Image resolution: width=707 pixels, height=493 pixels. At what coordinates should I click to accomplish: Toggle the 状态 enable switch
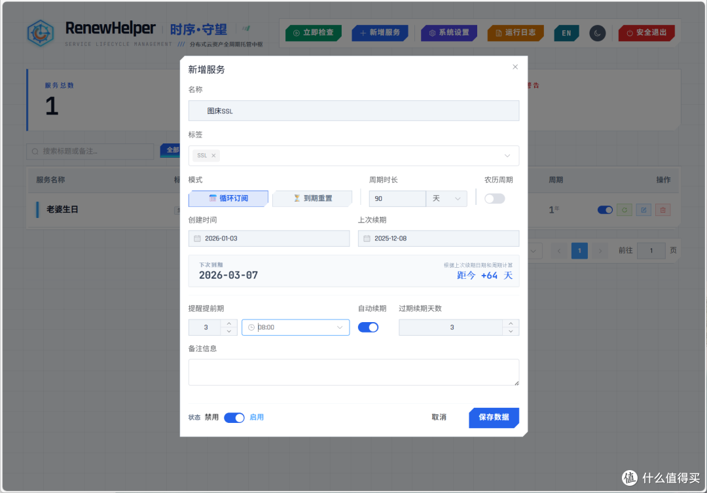point(234,418)
